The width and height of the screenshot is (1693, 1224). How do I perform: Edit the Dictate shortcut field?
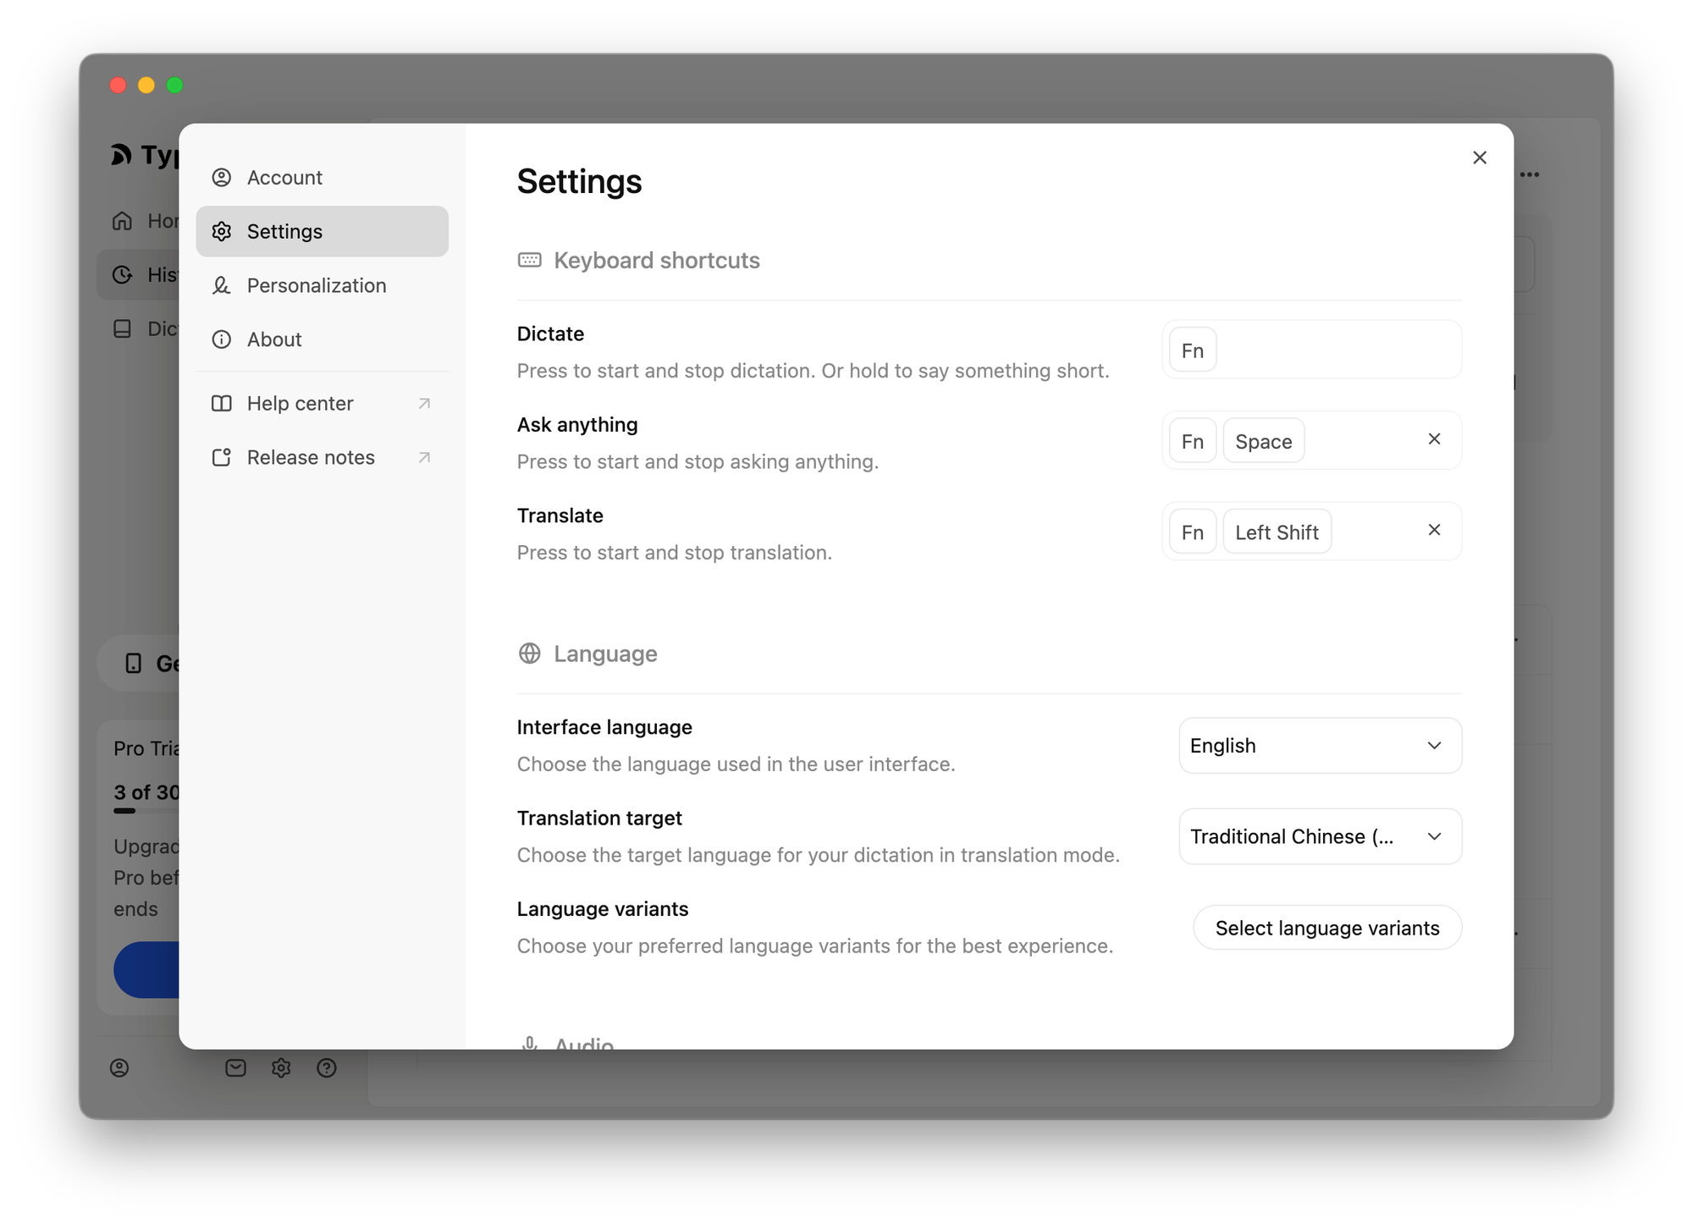point(1337,350)
